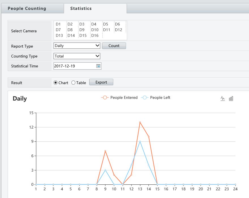The width and height of the screenshot is (249, 198).
Task: Switch chart to bar graph view
Action: tap(231, 98)
